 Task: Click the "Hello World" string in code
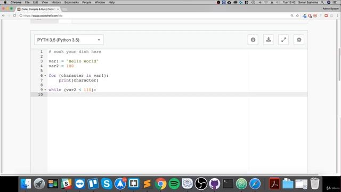pos(83,61)
